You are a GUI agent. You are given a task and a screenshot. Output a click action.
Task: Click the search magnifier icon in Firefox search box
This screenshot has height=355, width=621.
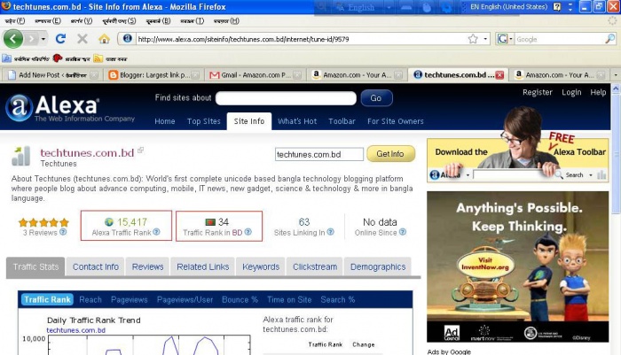[610, 39]
